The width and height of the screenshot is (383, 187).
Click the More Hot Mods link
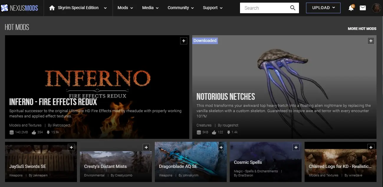click(x=362, y=29)
